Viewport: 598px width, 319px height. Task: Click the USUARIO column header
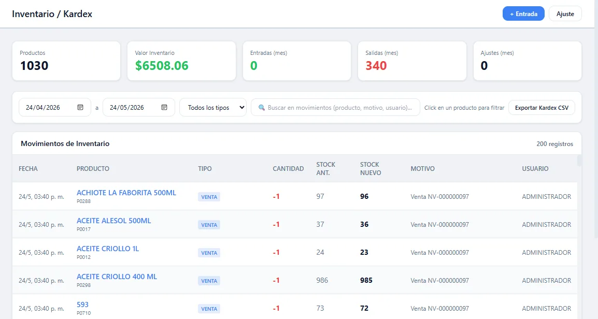[535, 168]
